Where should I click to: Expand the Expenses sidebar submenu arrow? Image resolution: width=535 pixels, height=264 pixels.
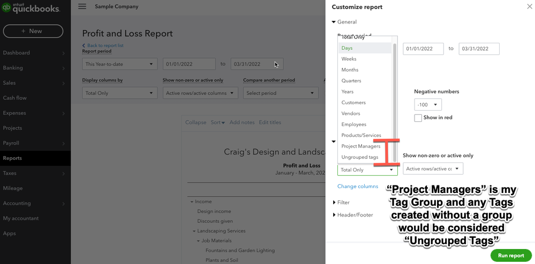coord(64,113)
